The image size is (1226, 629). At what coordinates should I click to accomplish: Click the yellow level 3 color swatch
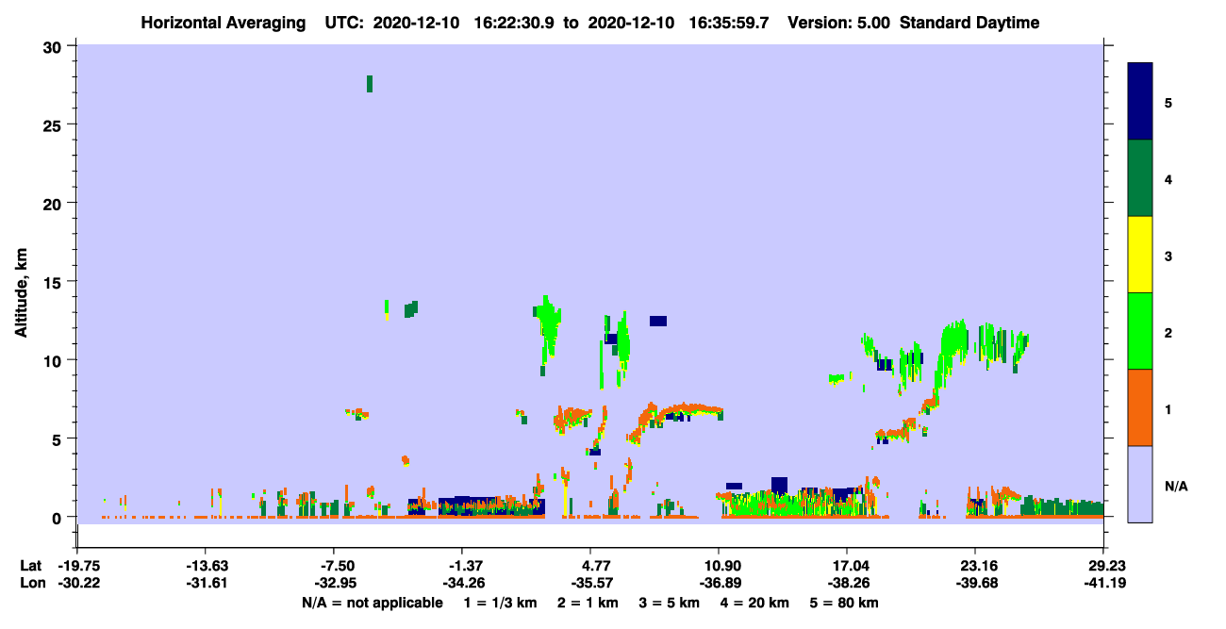(1140, 255)
